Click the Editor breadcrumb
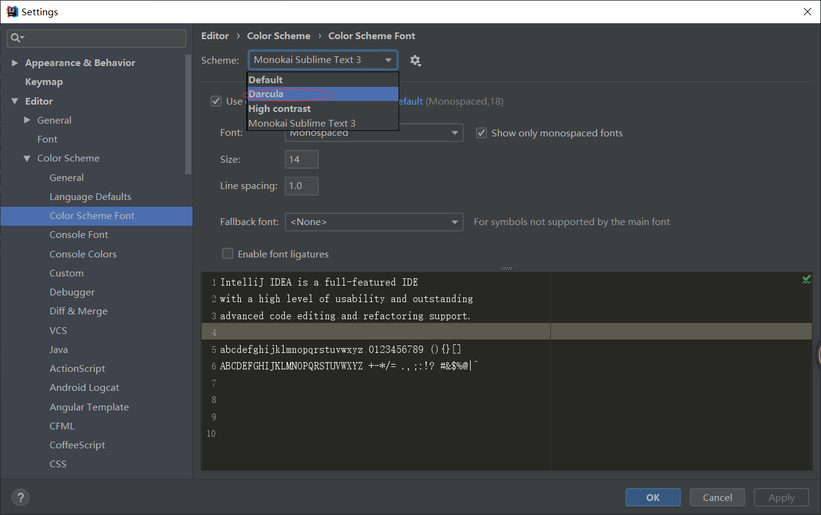 pyautogui.click(x=215, y=35)
